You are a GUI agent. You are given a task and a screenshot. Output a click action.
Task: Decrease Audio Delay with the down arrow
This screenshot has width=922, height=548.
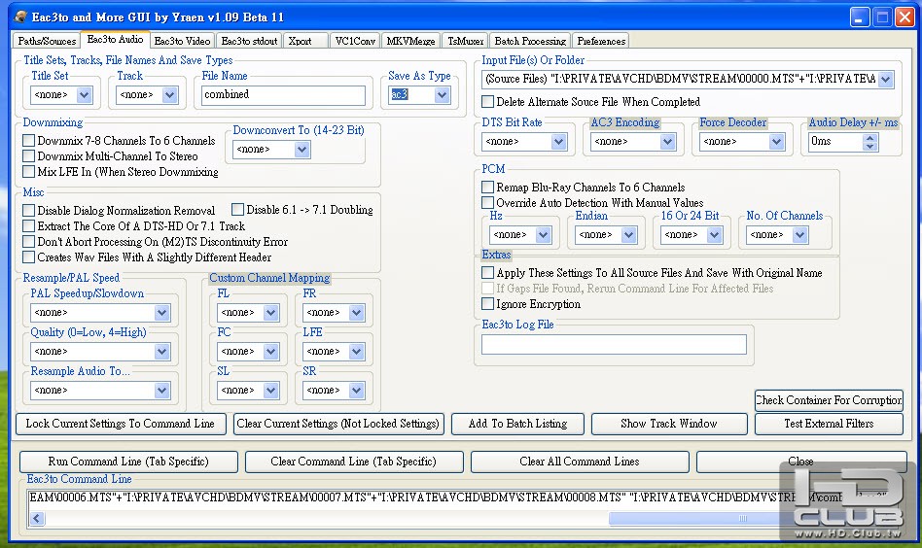pyautogui.click(x=870, y=146)
